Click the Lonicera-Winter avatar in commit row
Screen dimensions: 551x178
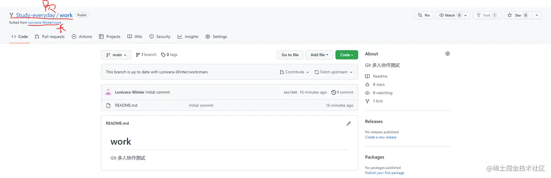click(108, 92)
